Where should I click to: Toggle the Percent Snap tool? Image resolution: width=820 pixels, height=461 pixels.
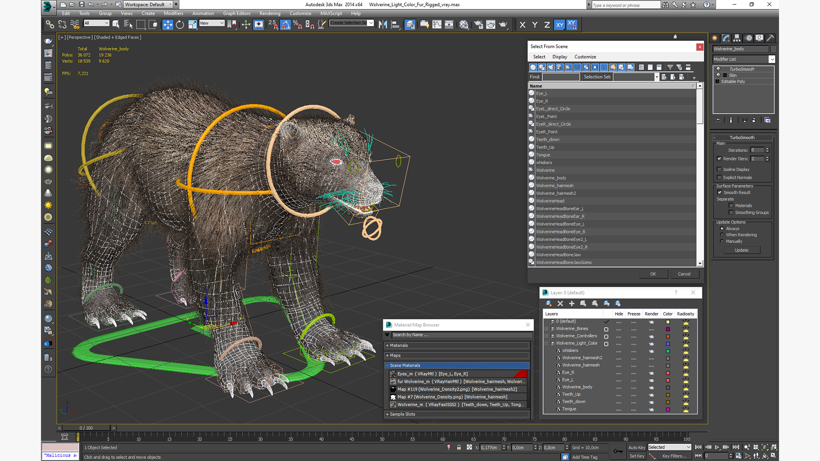(298, 25)
